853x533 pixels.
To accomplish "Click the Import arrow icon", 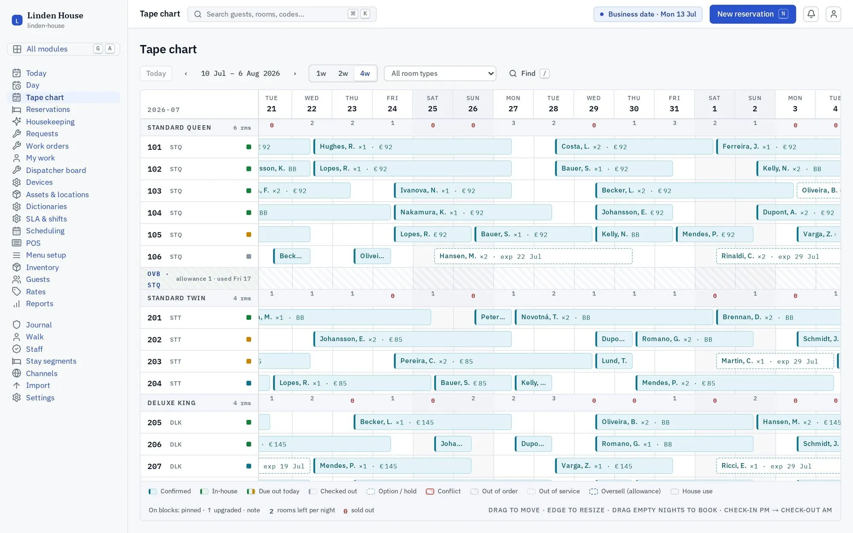I will pos(17,385).
